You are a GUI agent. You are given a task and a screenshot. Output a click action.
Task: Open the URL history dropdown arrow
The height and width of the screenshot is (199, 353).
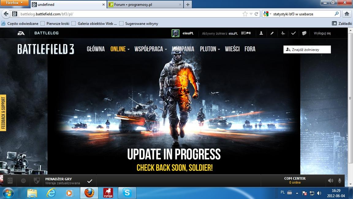click(x=251, y=14)
